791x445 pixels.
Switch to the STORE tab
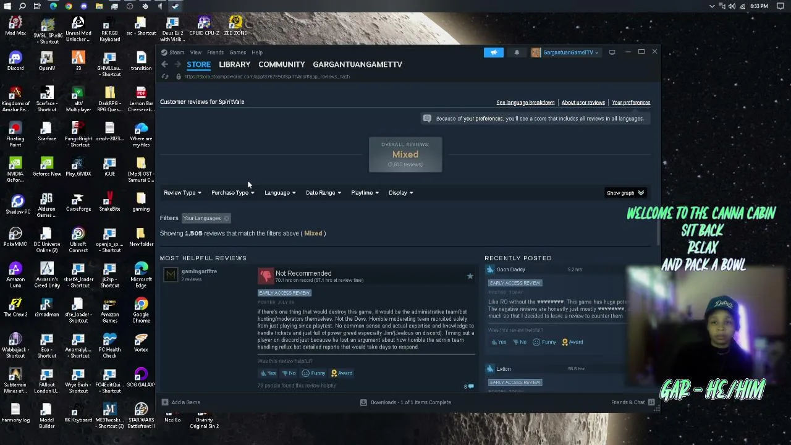(199, 64)
